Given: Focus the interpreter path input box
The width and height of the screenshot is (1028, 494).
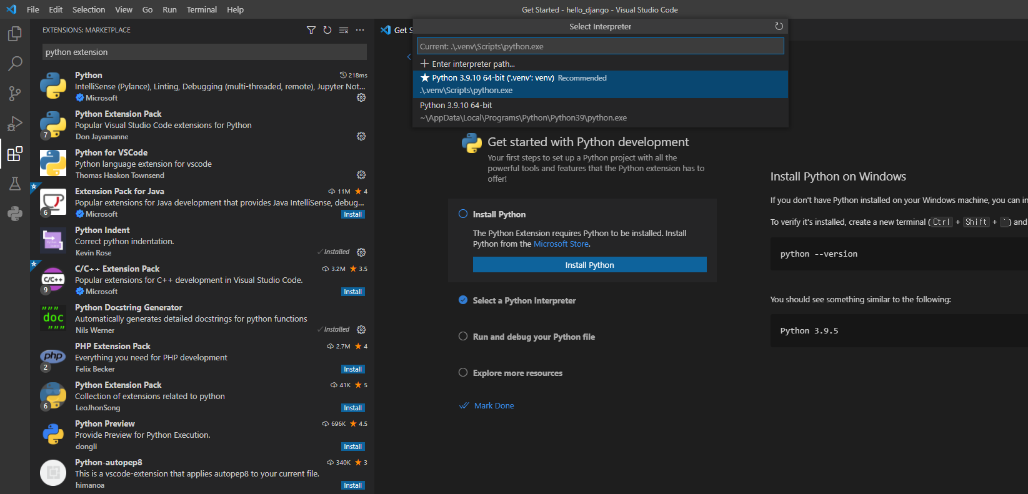Looking at the screenshot, I should [601, 46].
